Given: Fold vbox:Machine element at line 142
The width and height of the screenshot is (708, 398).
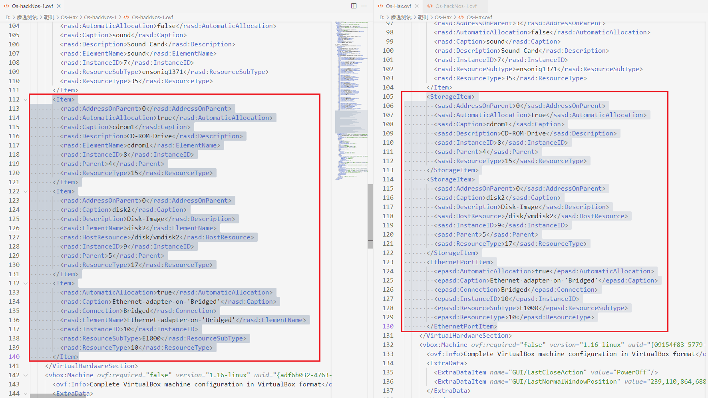Looking at the screenshot, I should click(x=26, y=375).
